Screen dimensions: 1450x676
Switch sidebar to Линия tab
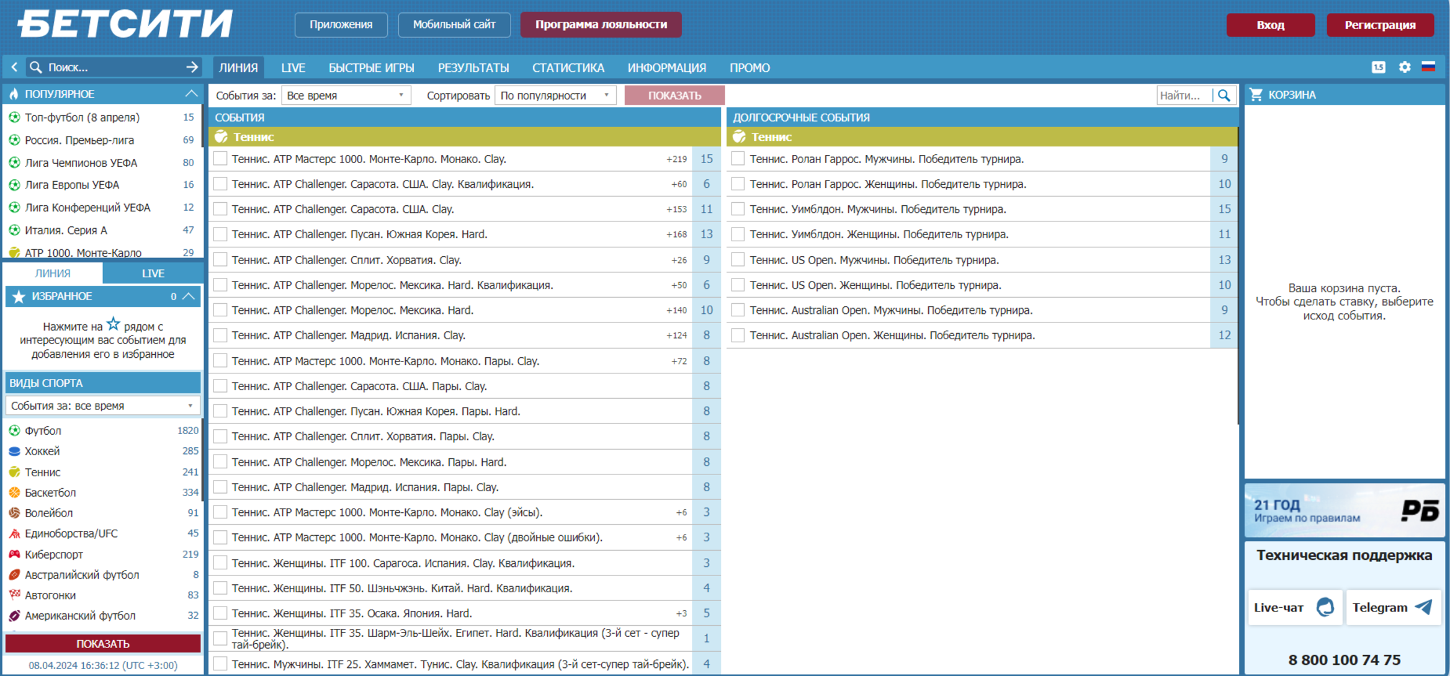(53, 273)
